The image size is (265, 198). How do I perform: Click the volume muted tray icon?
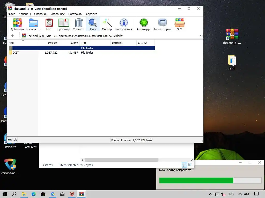coord(223,194)
